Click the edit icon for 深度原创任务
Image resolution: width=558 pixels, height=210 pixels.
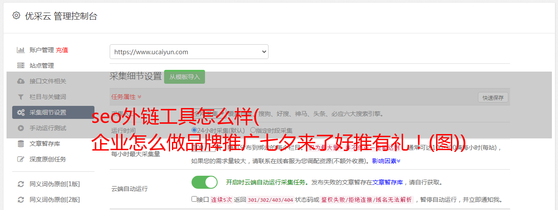point(20,159)
